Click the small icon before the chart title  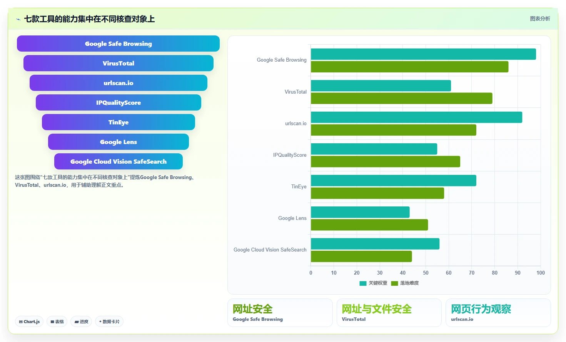pos(18,19)
